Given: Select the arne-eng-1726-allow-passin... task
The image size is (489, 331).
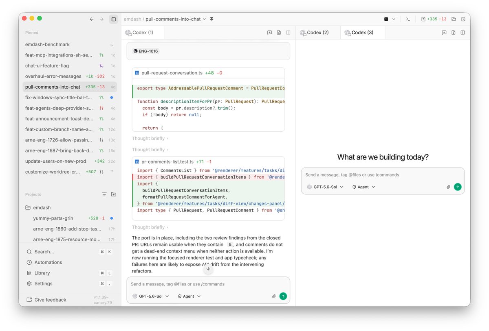Looking at the screenshot, I should coord(70,140).
